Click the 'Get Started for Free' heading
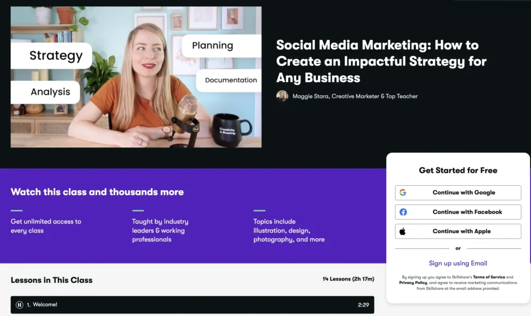531x316 pixels. coord(458,170)
